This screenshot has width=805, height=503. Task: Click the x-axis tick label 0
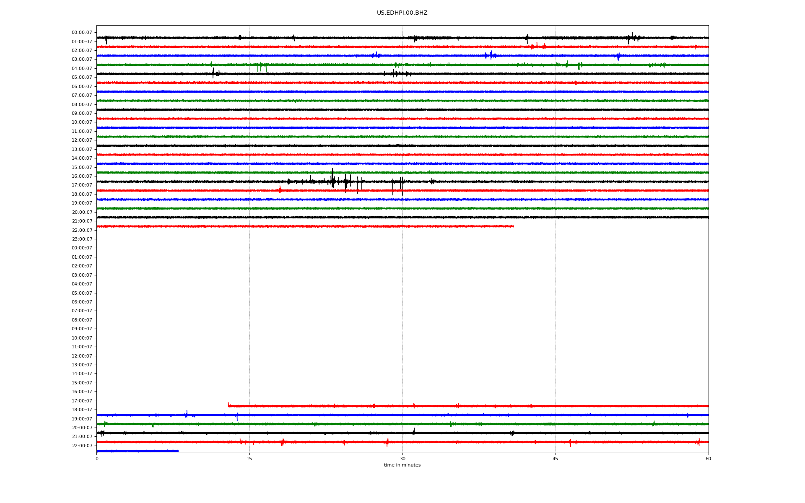97,459
